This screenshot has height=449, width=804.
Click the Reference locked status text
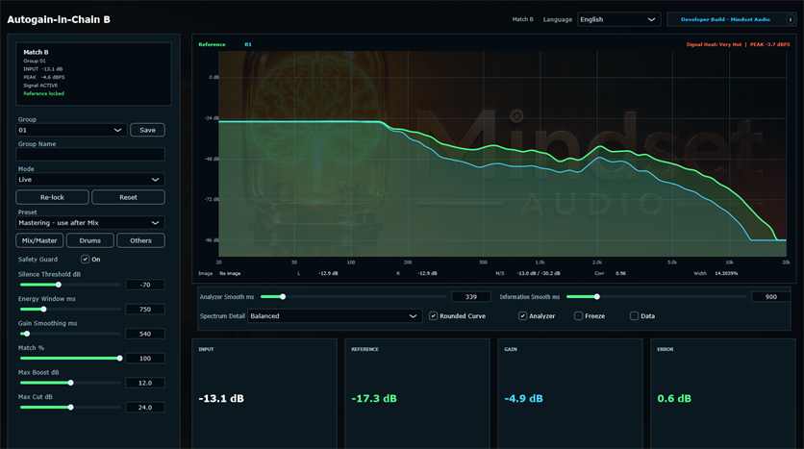tap(43, 94)
